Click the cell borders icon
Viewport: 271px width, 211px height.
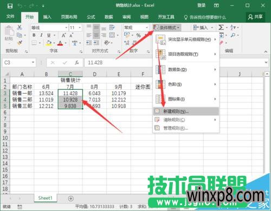[x=34, y=43]
